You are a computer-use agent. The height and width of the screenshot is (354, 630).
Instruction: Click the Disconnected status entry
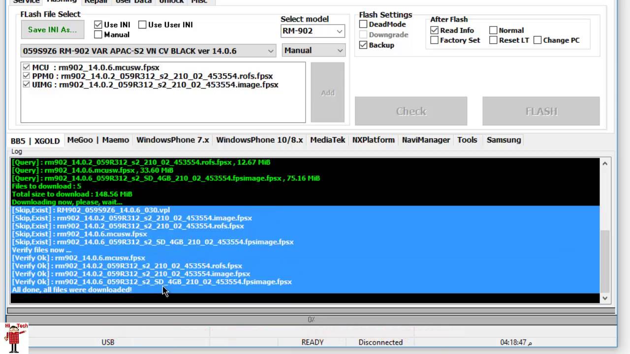tap(380, 342)
